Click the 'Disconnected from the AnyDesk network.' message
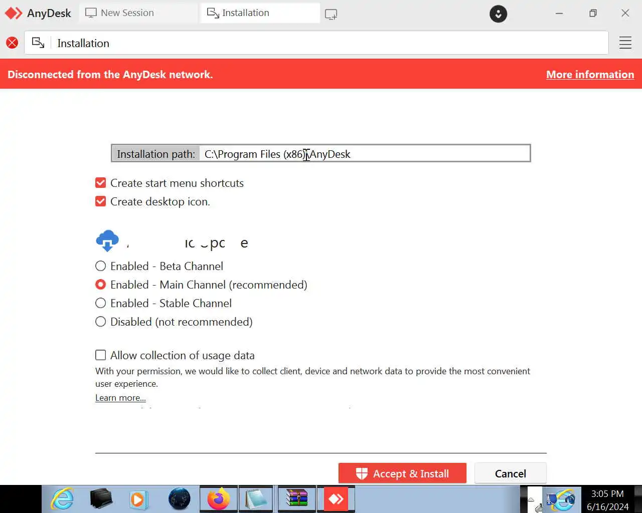The image size is (642, 513). tap(110, 74)
